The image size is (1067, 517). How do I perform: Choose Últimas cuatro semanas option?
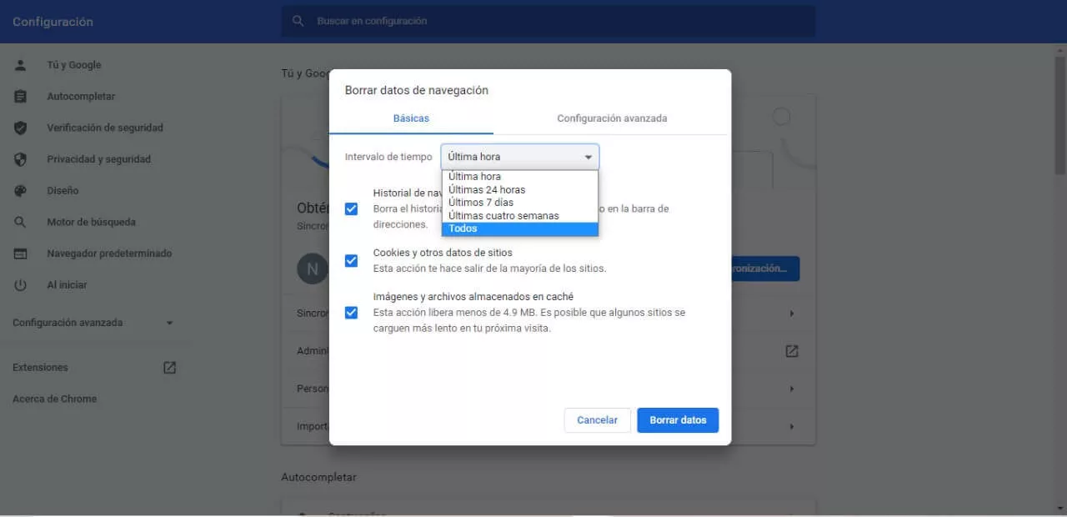click(x=520, y=215)
